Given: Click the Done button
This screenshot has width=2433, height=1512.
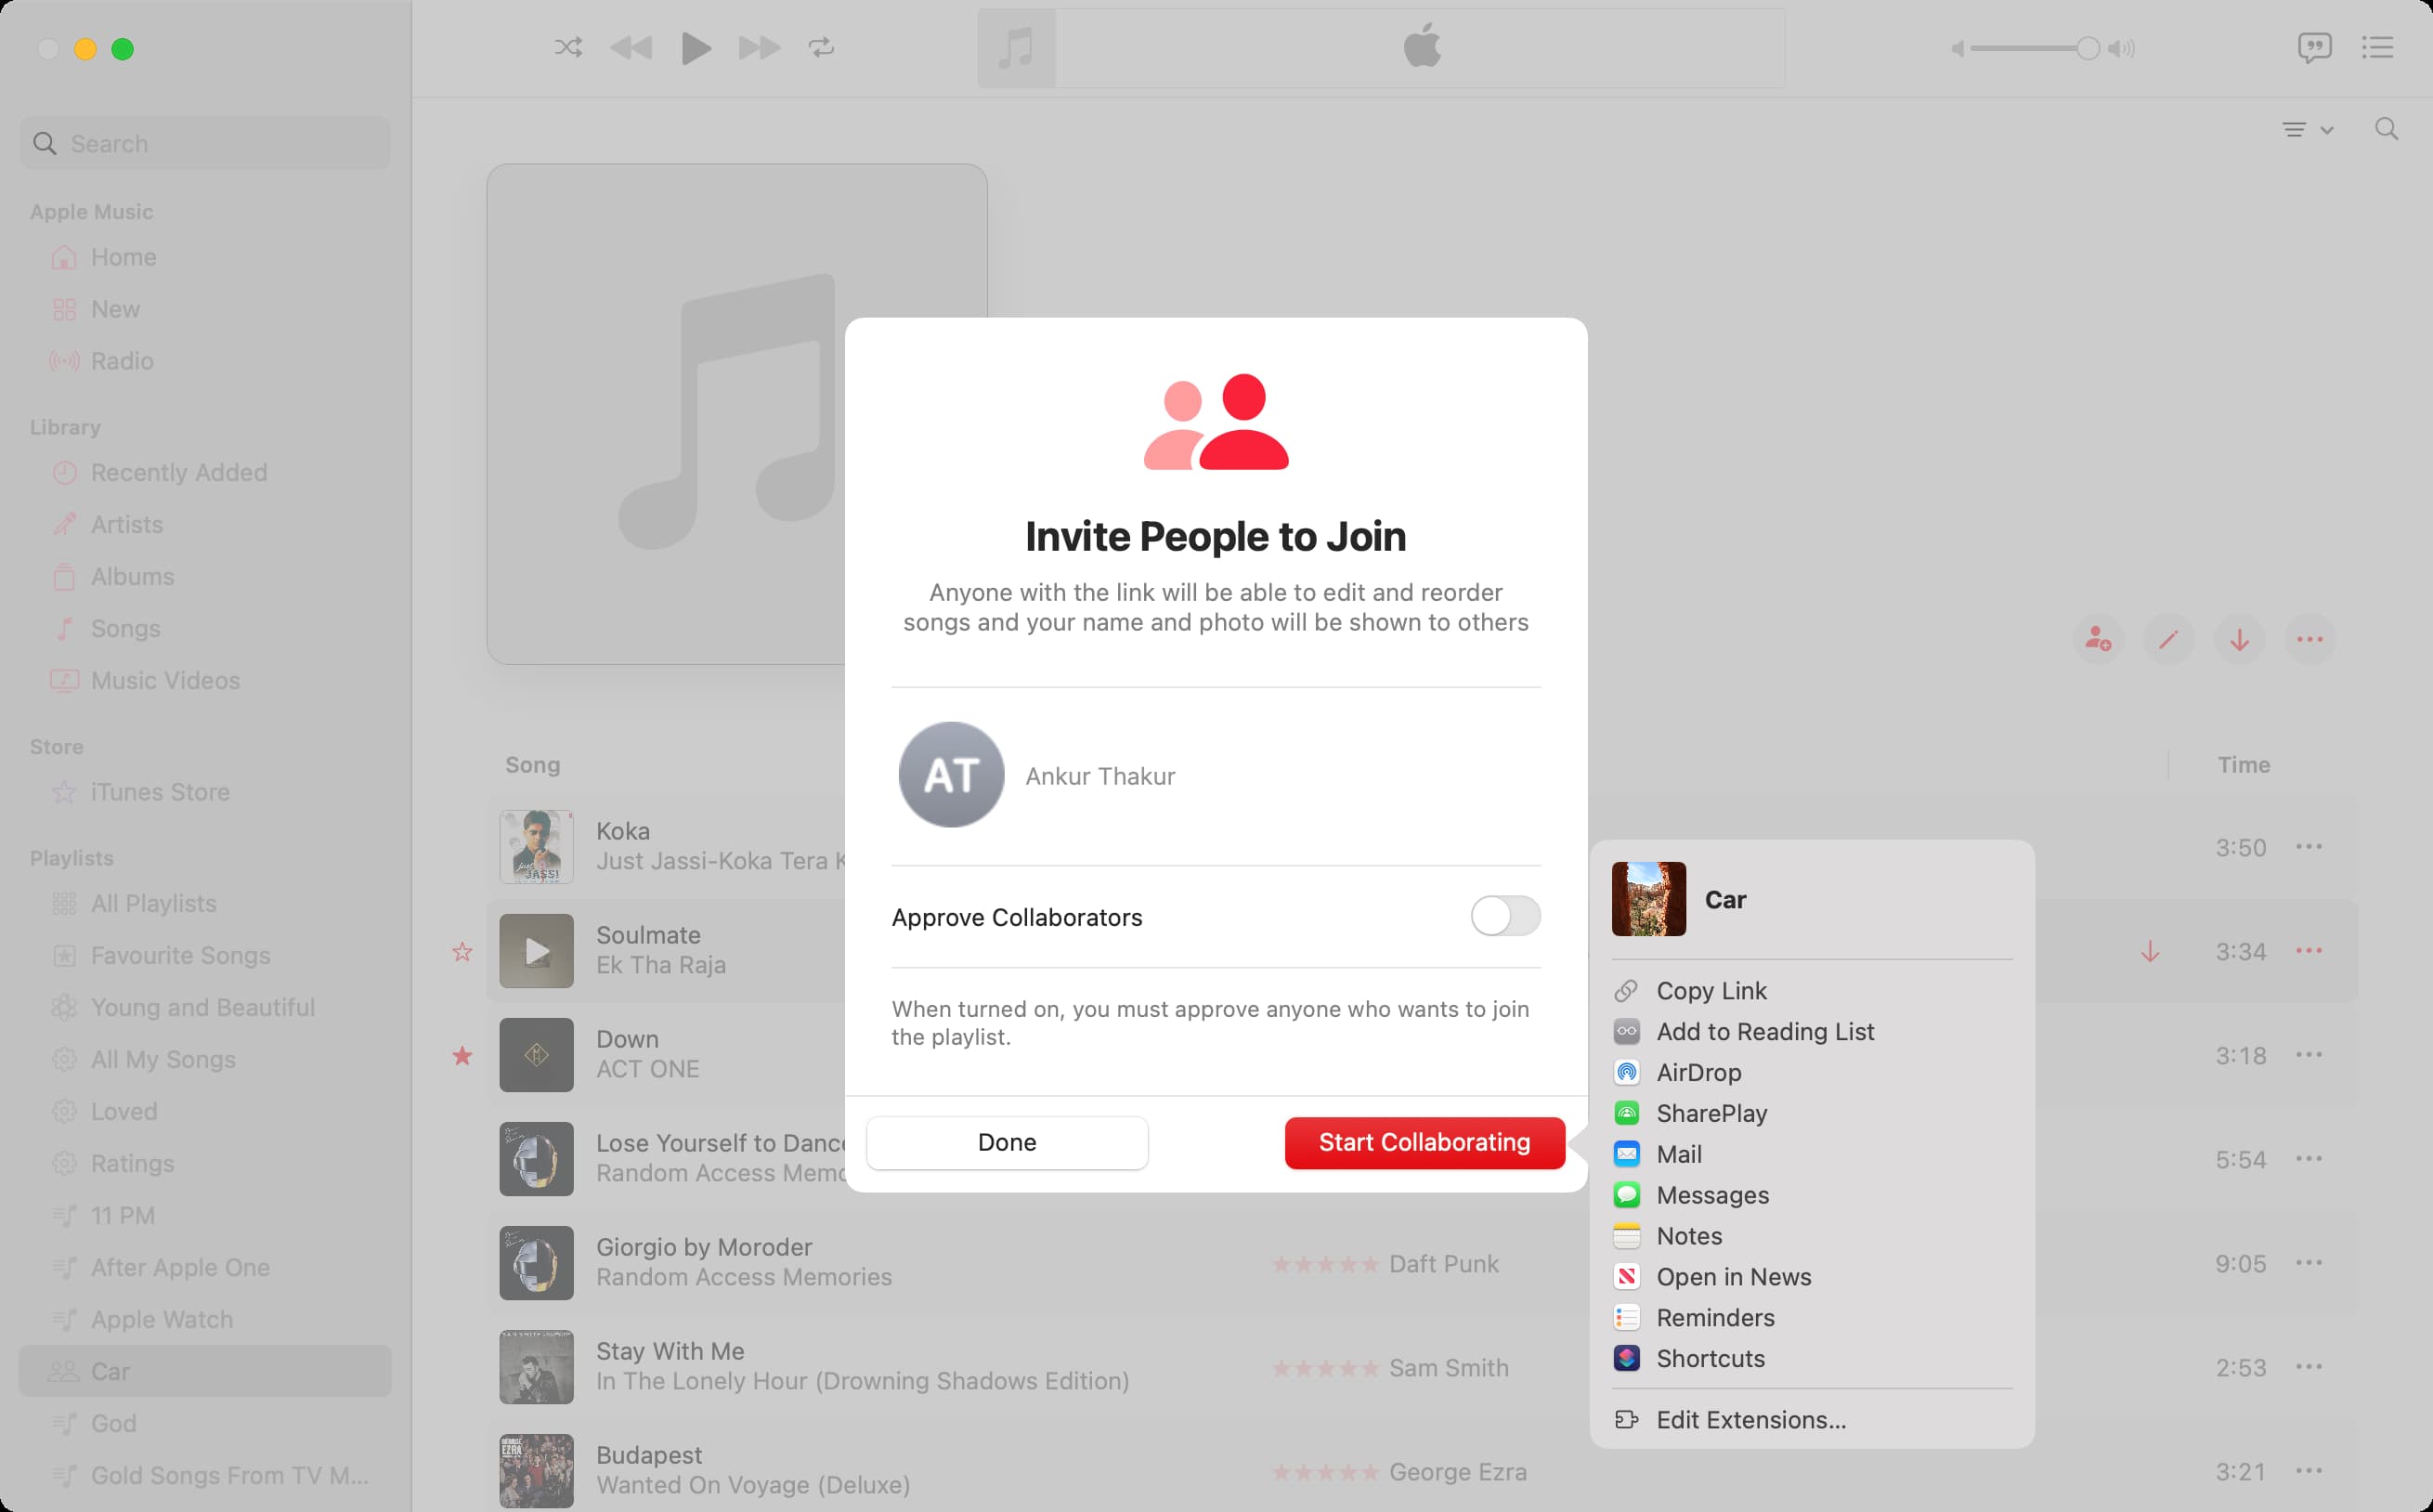Looking at the screenshot, I should pos(1007,1141).
